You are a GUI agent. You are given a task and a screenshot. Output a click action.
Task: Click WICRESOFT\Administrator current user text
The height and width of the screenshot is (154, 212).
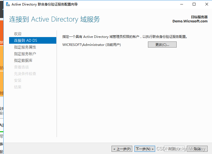tap(92, 45)
